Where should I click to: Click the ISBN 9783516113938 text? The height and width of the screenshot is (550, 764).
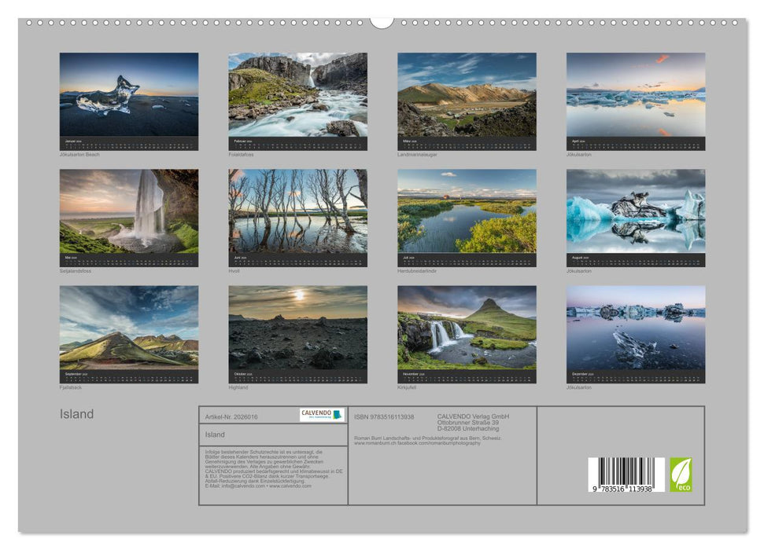coord(383,416)
